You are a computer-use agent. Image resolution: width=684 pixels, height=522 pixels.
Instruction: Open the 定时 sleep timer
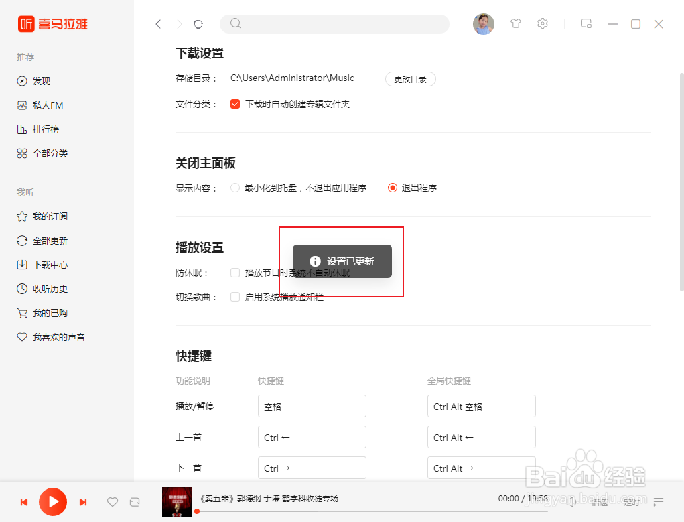pyautogui.click(x=630, y=501)
